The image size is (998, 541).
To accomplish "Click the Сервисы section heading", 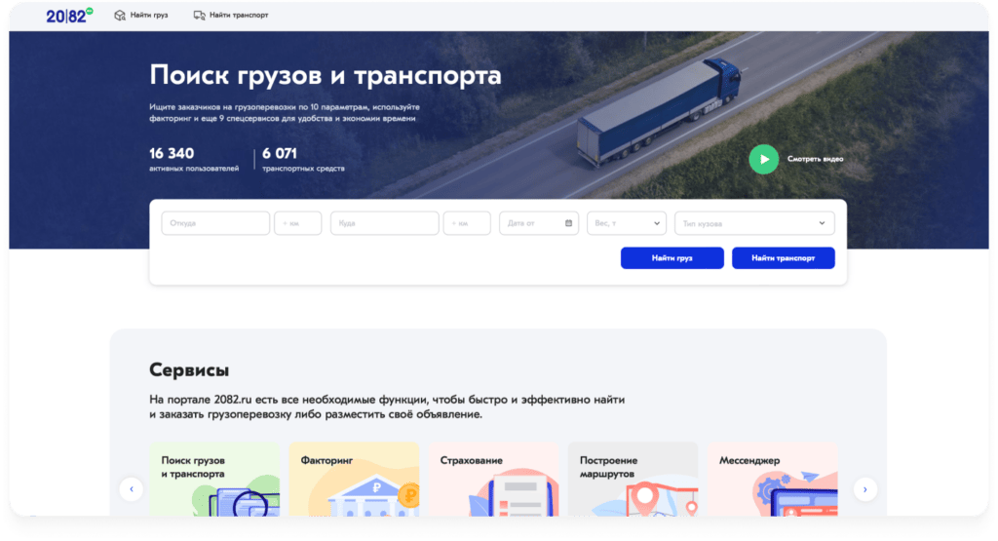I will 189,369.
